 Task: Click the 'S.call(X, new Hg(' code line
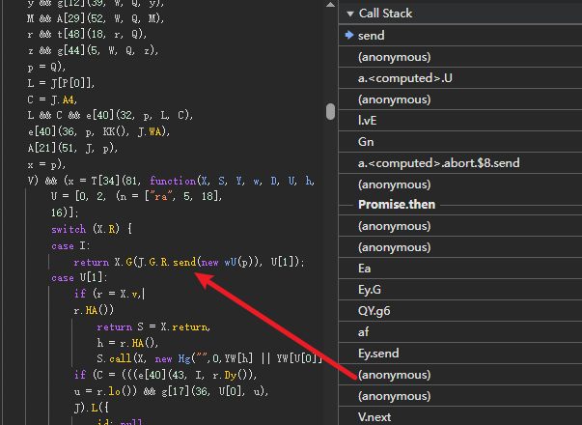209,359
